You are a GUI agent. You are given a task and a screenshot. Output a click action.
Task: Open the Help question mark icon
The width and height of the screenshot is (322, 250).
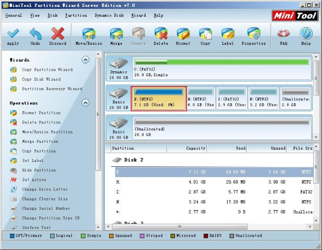pos(306,33)
